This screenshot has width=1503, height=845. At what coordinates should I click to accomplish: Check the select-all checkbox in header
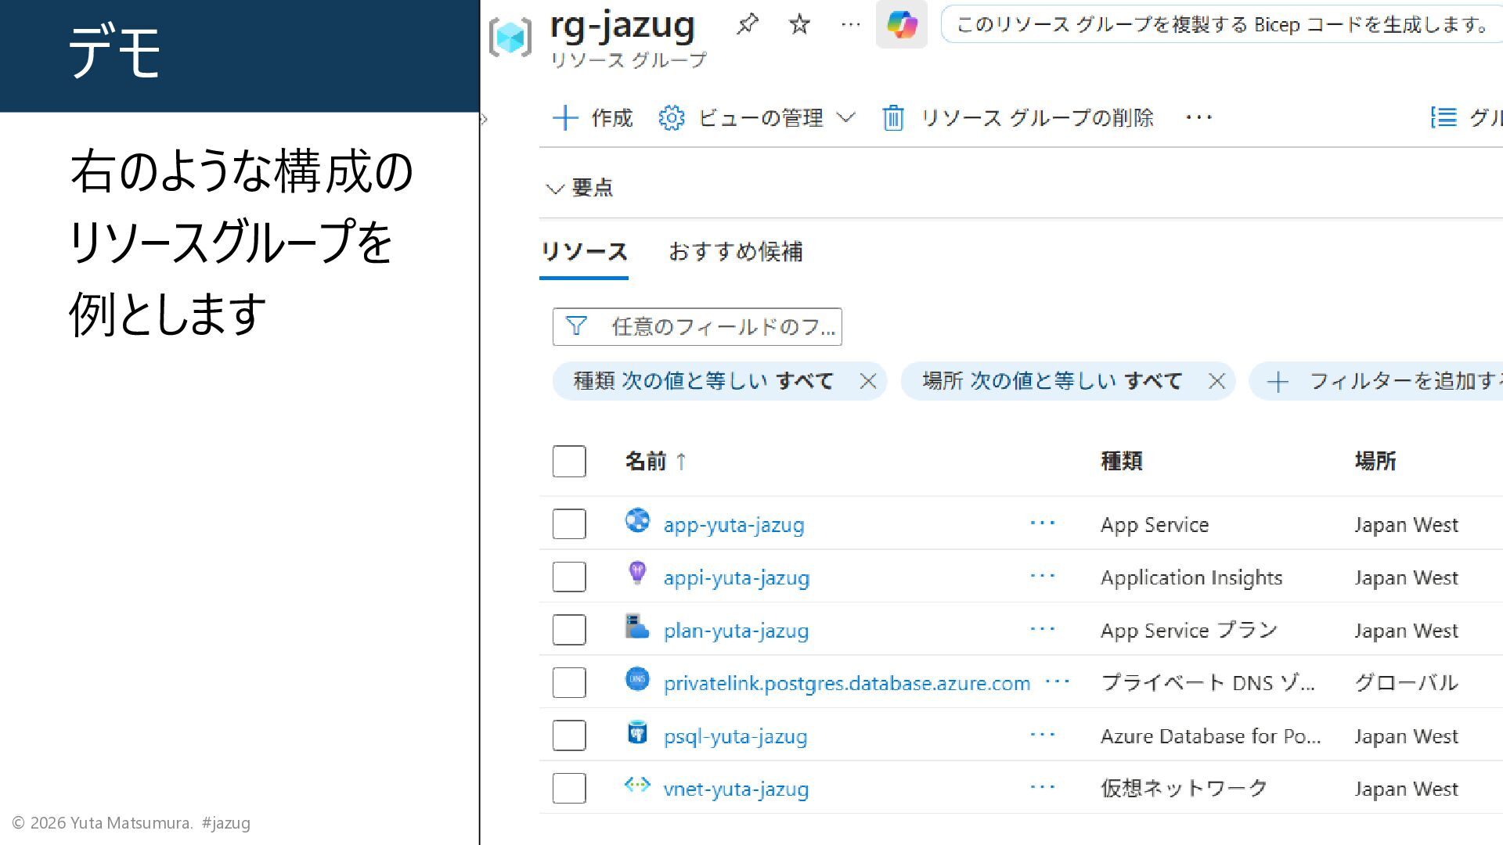(x=569, y=462)
